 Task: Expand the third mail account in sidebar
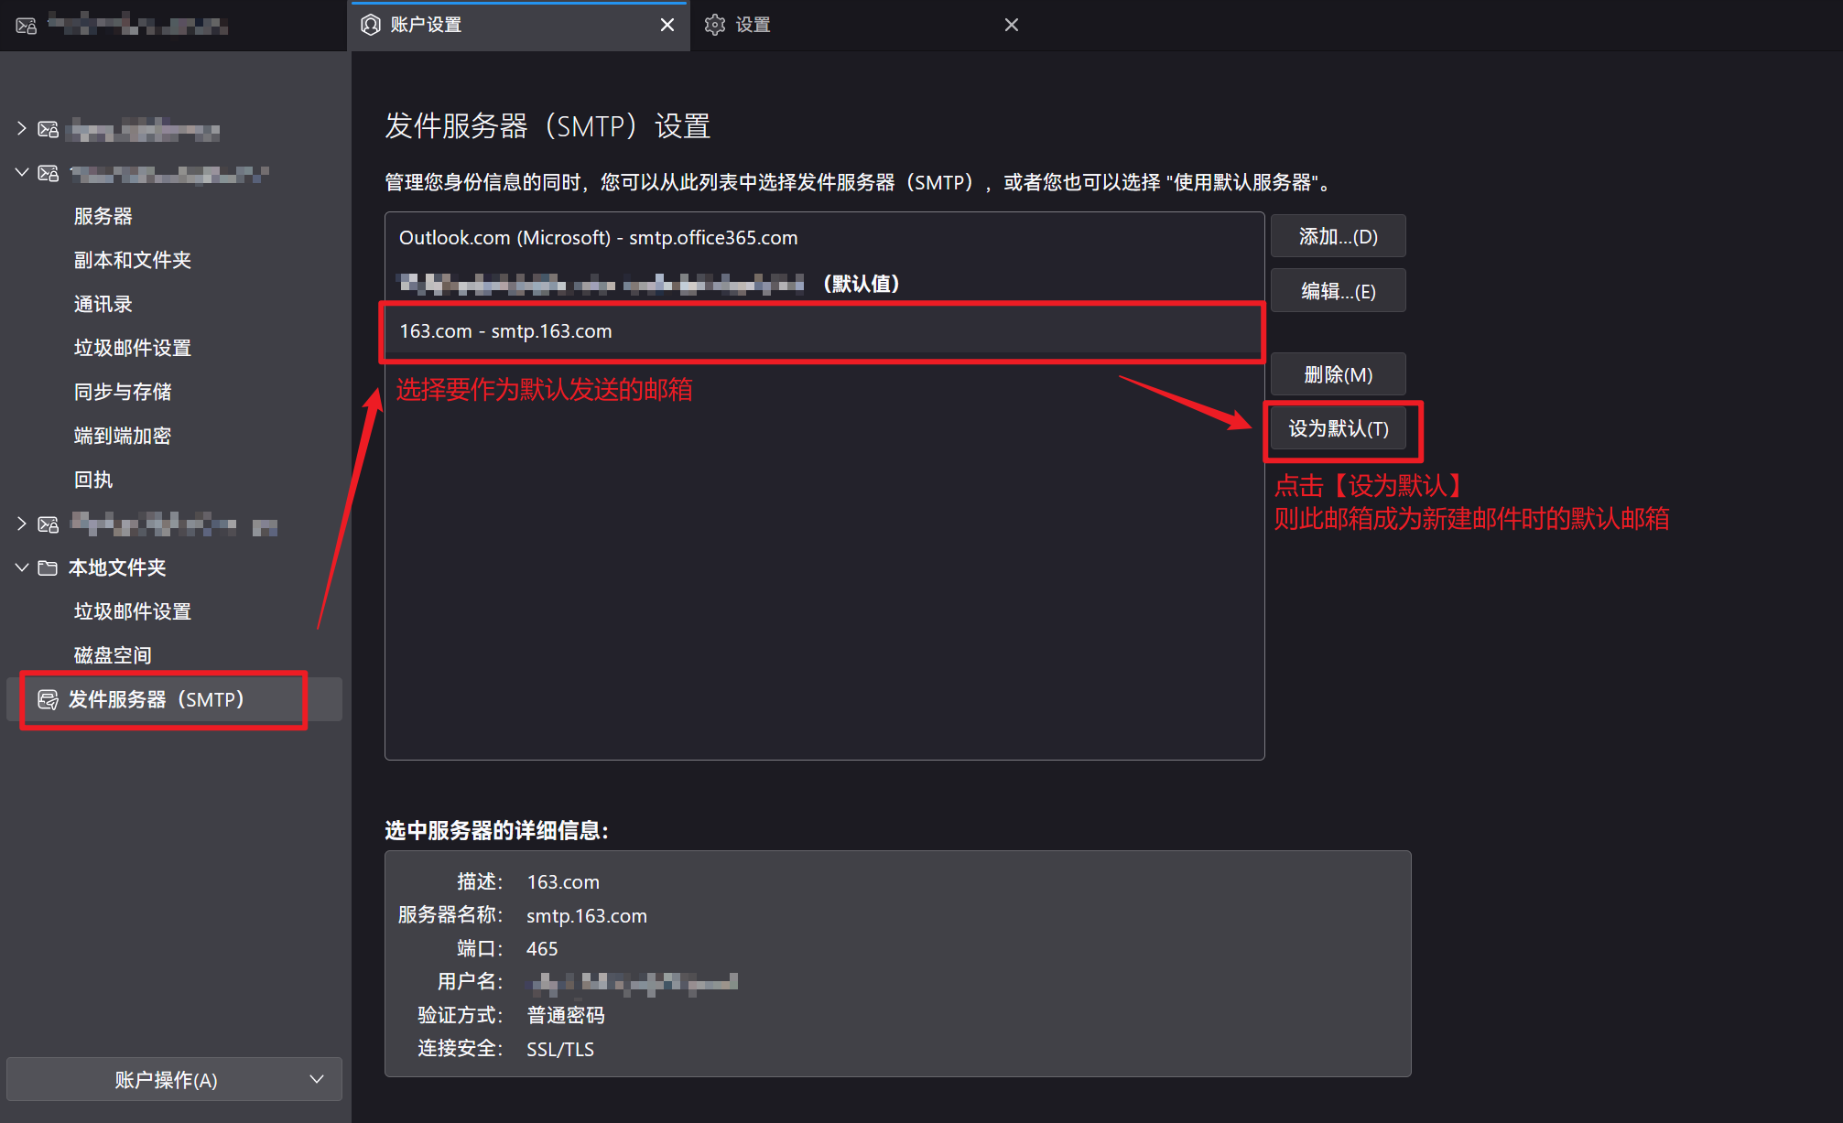(21, 524)
